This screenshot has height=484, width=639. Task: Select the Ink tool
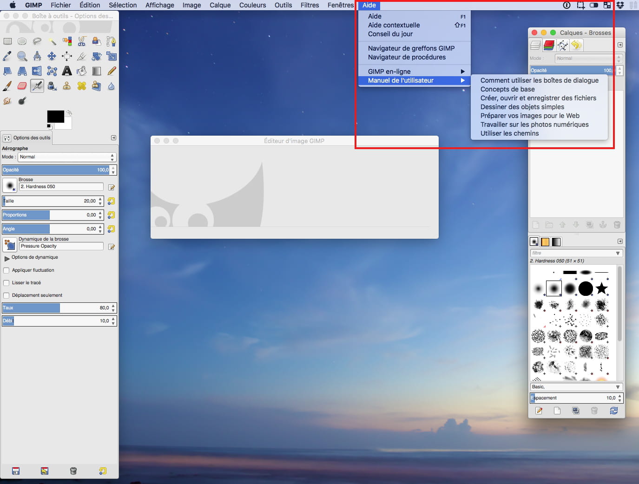pos(52,86)
